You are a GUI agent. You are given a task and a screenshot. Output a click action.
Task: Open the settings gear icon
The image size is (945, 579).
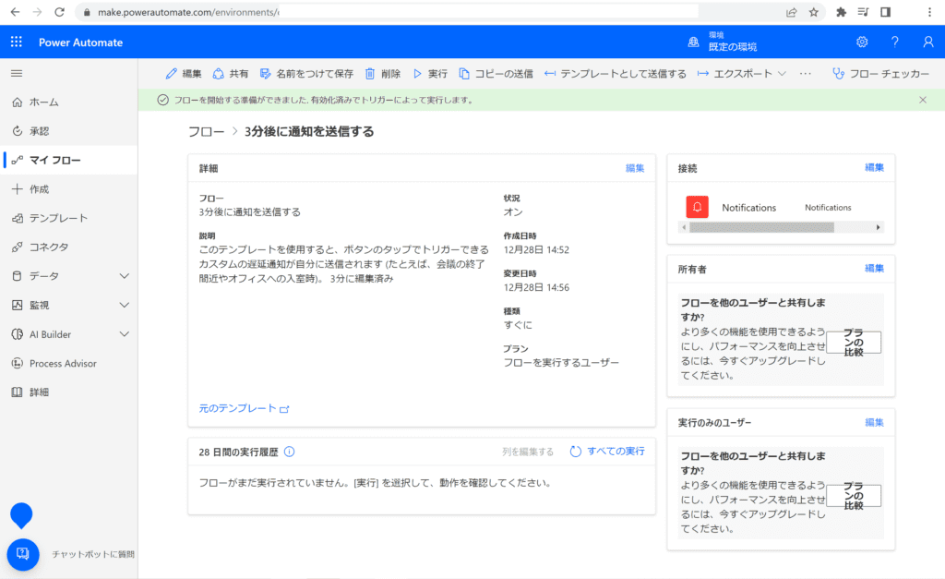click(x=862, y=42)
